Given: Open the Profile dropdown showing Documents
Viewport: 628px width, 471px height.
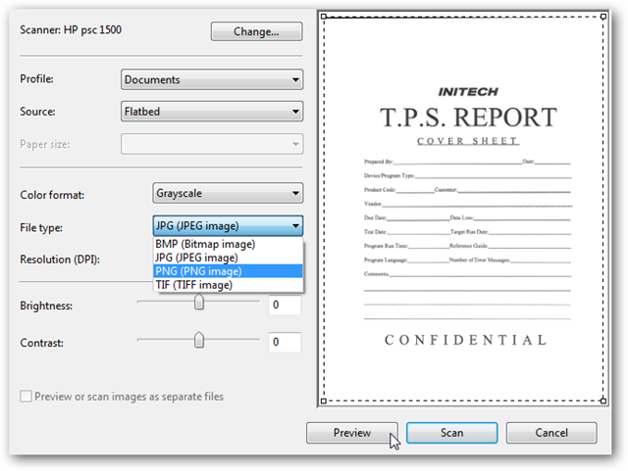Looking at the screenshot, I should pyautogui.click(x=212, y=79).
